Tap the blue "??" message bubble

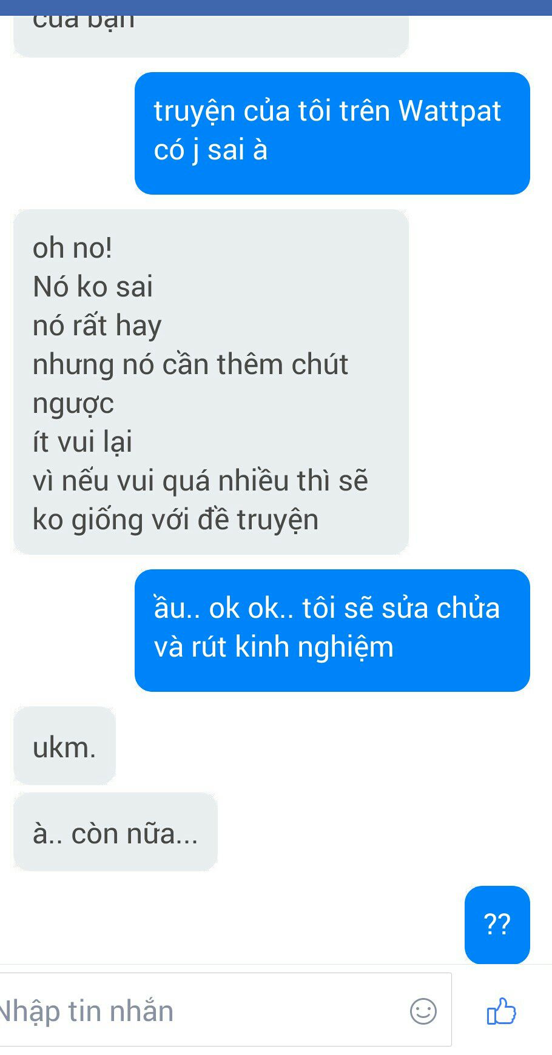pos(497,925)
